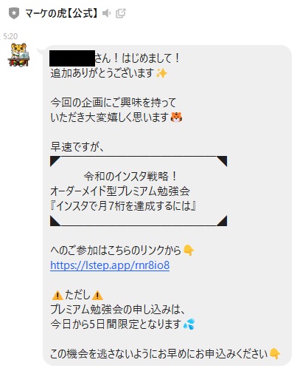Mute notifications with the speaker icon
Image resolution: width=297 pixels, height=371 pixels.
(x=106, y=13)
